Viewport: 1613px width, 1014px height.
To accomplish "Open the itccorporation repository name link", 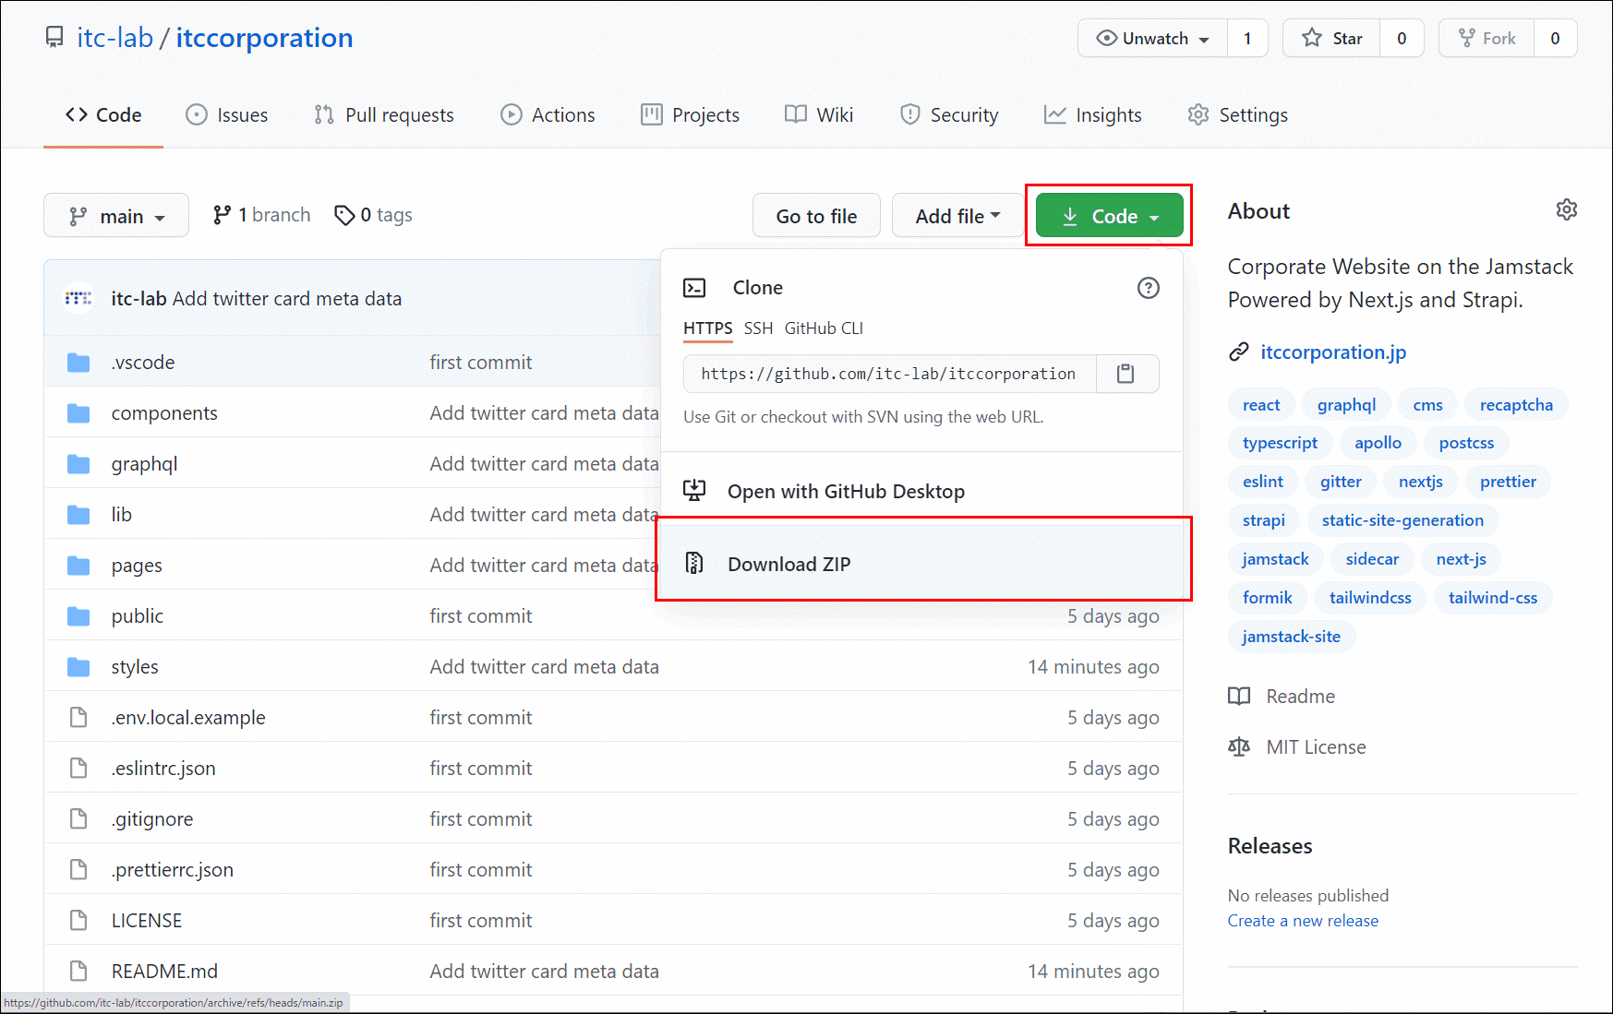I will (x=264, y=38).
